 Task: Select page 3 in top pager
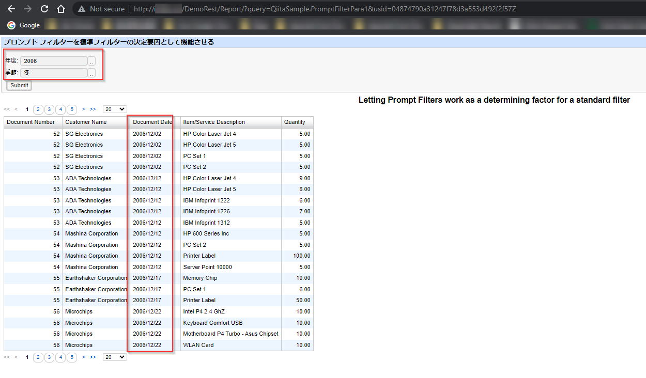(49, 109)
